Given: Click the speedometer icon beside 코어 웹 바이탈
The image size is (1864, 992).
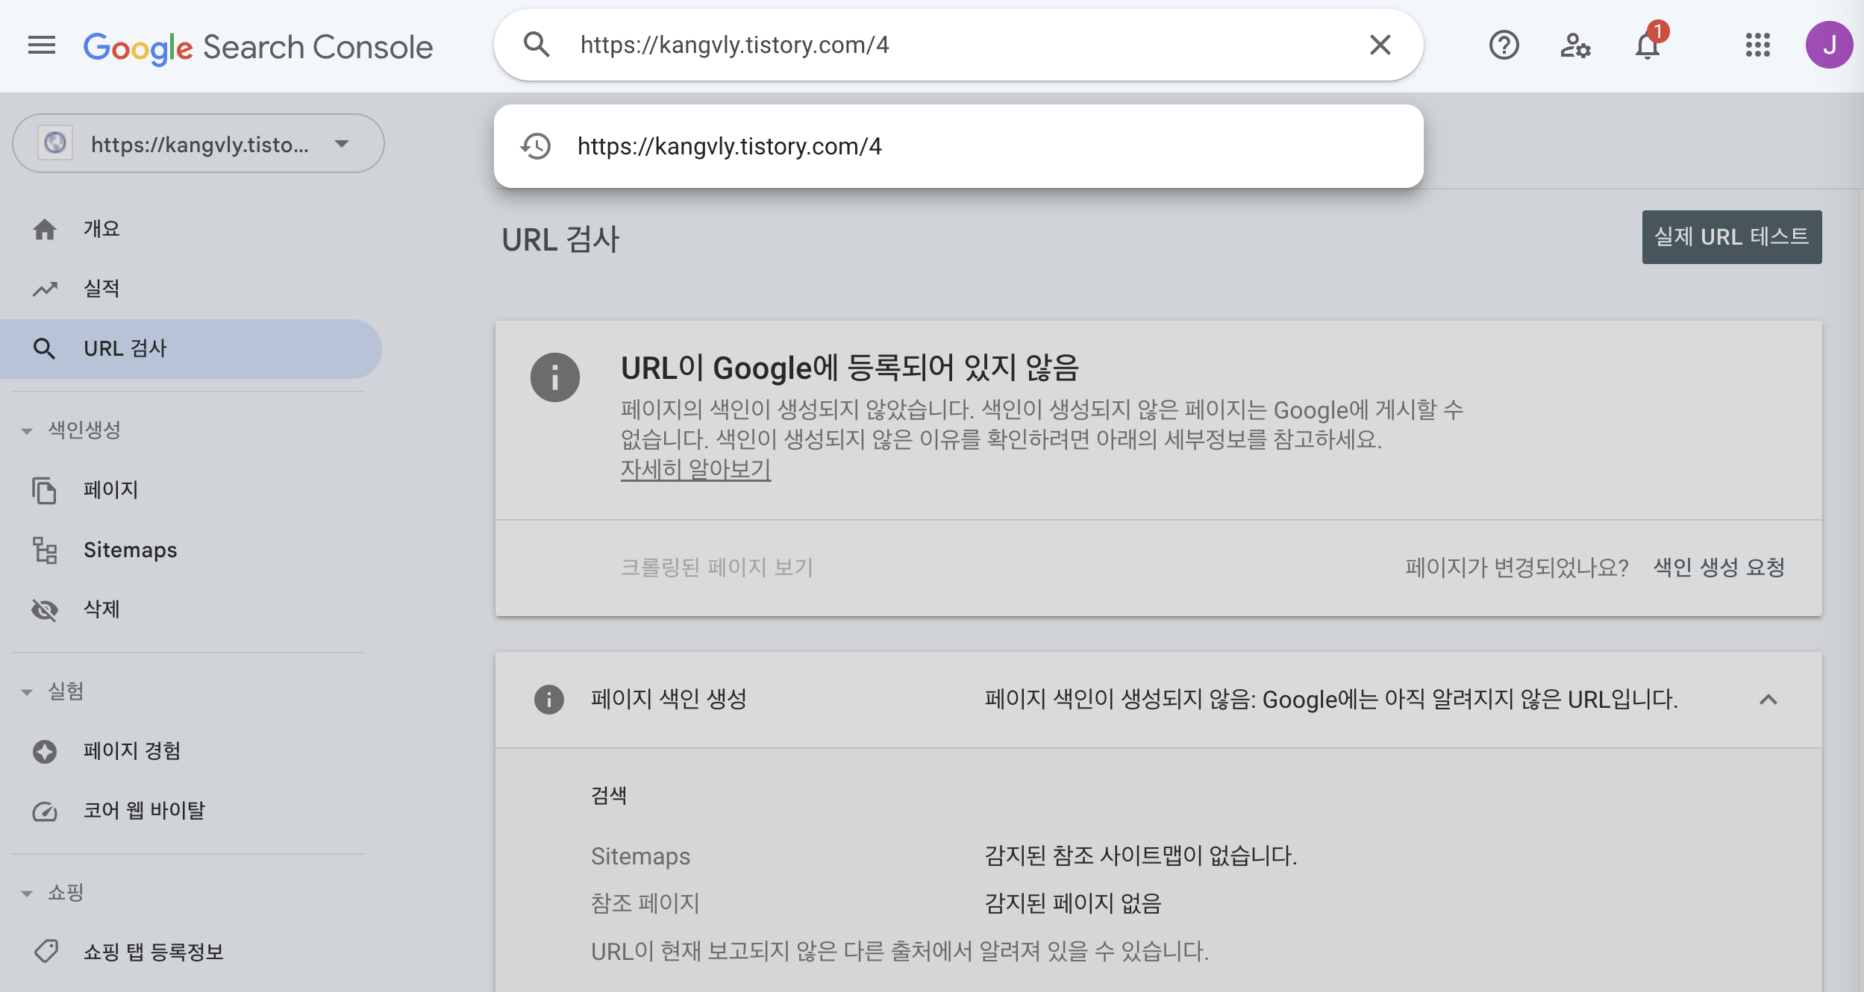Looking at the screenshot, I should [45, 811].
